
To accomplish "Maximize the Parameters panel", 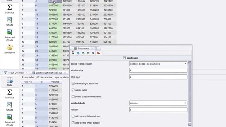I will tap(96, 48).
